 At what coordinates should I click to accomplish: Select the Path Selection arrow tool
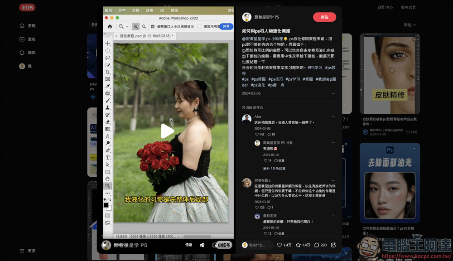click(108, 164)
